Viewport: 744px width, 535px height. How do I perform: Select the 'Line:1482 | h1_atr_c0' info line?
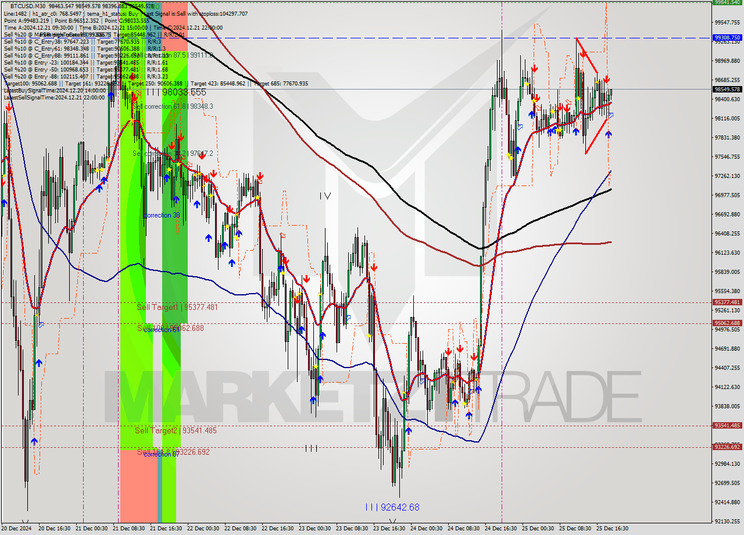(x=125, y=13)
